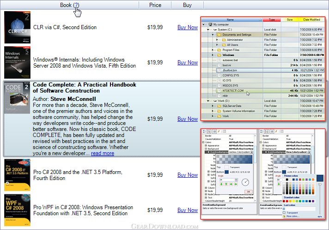Click the Price column header
Viewport: 329px width, 230px height.
pyautogui.click(x=155, y=5)
